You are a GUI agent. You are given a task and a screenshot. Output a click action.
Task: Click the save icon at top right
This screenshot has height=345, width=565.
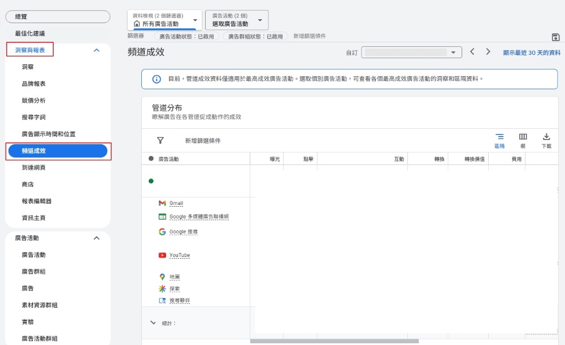[x=555, y=36]
